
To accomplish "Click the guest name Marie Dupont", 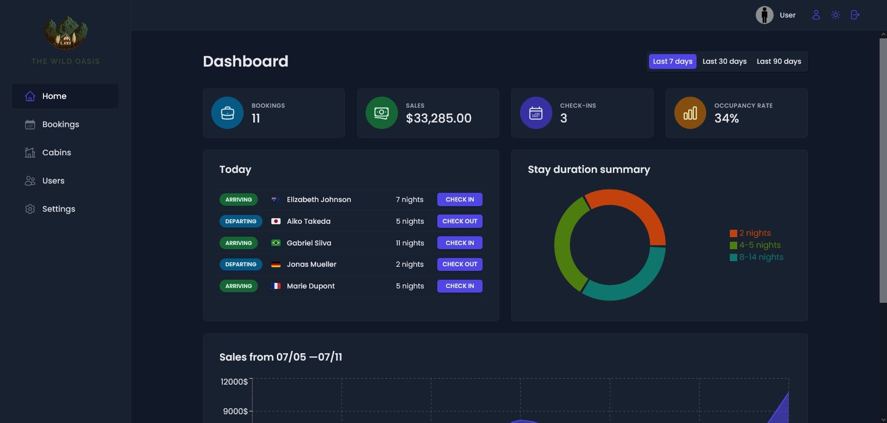I will 311,286.
